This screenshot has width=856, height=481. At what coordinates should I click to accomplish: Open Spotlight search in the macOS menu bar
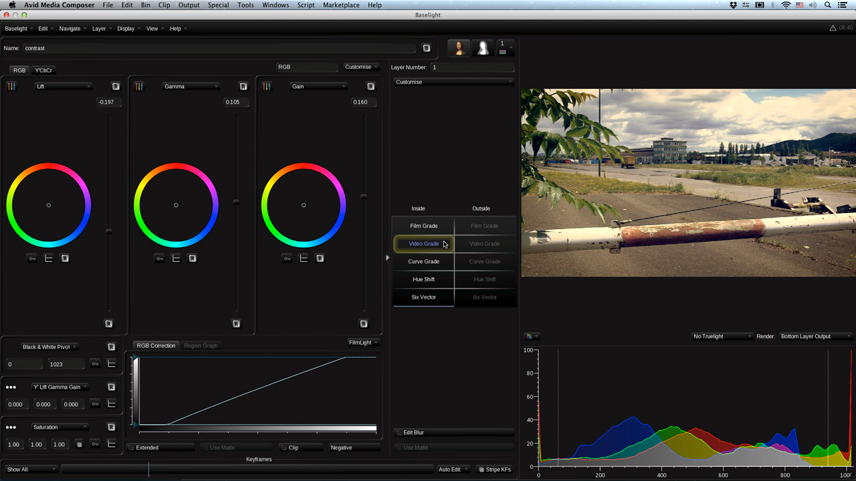(x=827, y=5)
